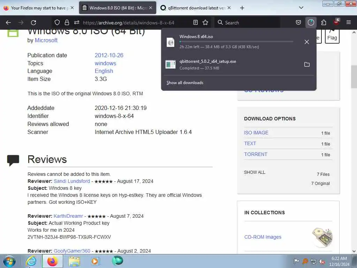Switch to qBittorrent download latest version tab
The image size is (357, 268).
[196, 8]
